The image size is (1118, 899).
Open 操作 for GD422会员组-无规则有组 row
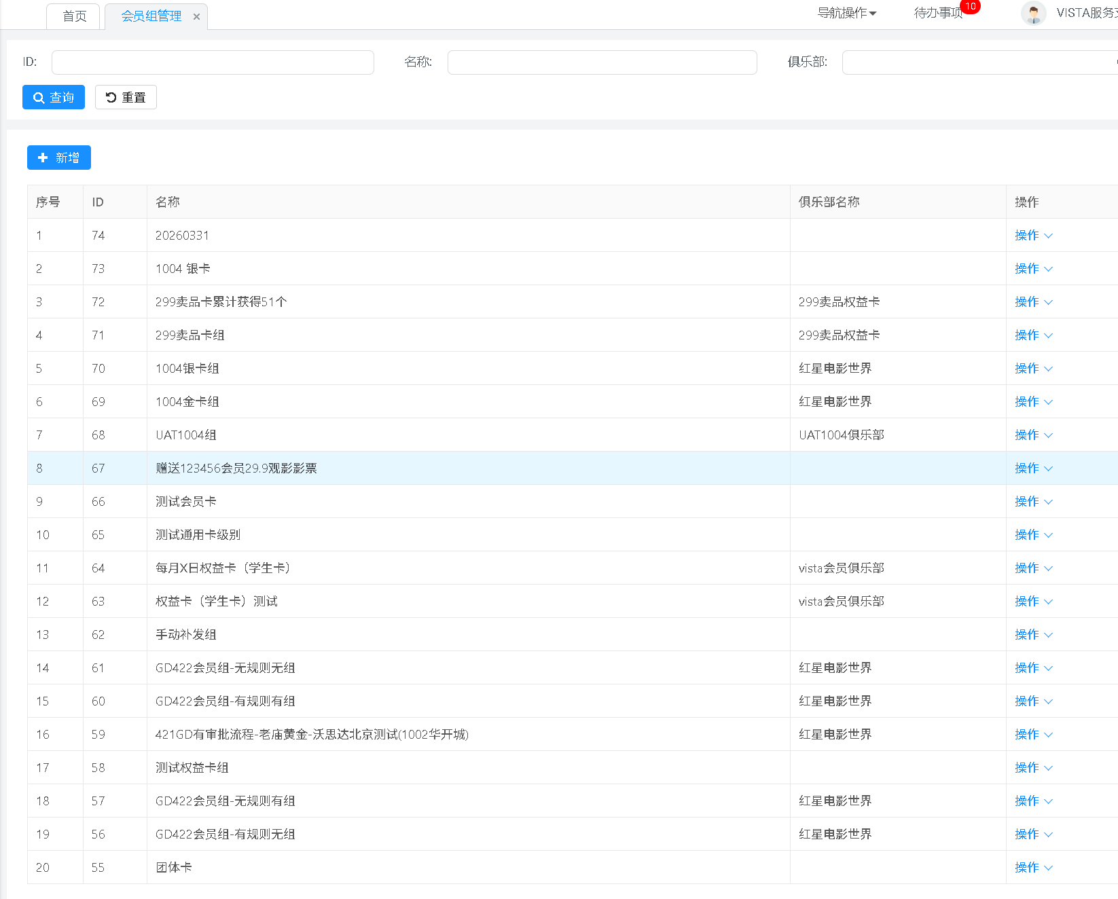(x=1033, y=801)
